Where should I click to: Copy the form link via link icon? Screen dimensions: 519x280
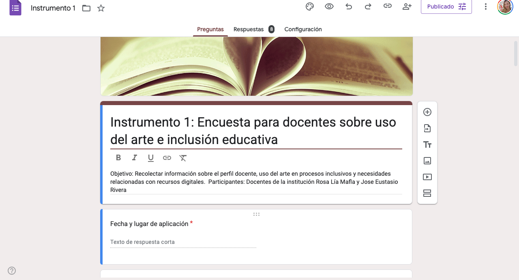pos(388,6)
